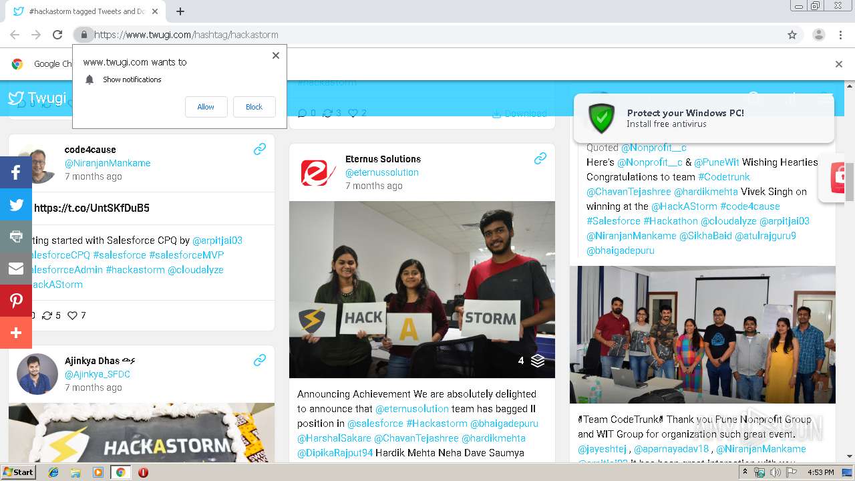This screenshot has width=855, height=481.
Task: Launch Internet Explorer from taskbar
Action: click(53, 472)
